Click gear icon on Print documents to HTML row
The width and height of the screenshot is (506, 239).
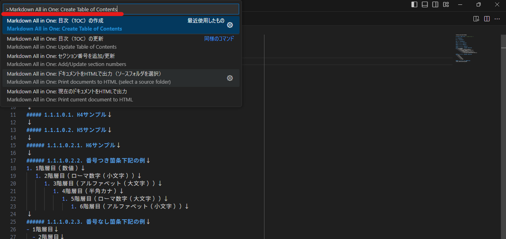click(230, 78)
